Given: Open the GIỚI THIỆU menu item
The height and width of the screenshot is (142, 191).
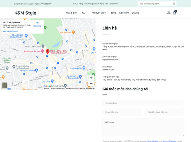Looking at the screenshot, I should pos(124,13).
